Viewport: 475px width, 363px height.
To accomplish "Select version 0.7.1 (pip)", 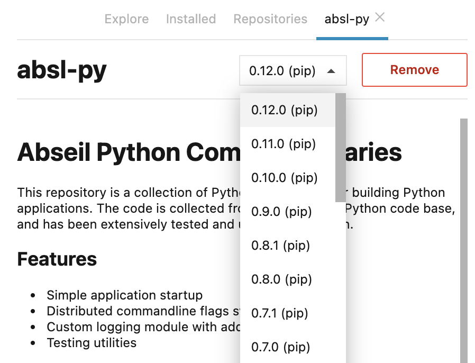I will pyautogui.click(x=280, y=313).
